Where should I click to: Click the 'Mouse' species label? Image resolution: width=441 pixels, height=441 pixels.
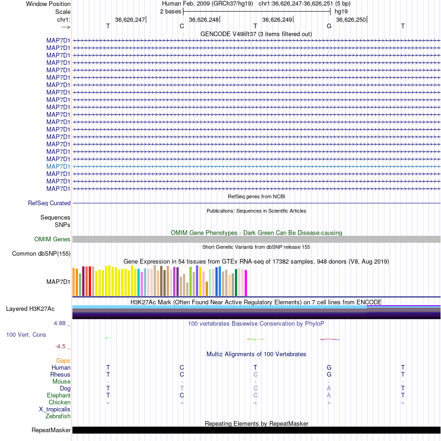click(61, 382)
